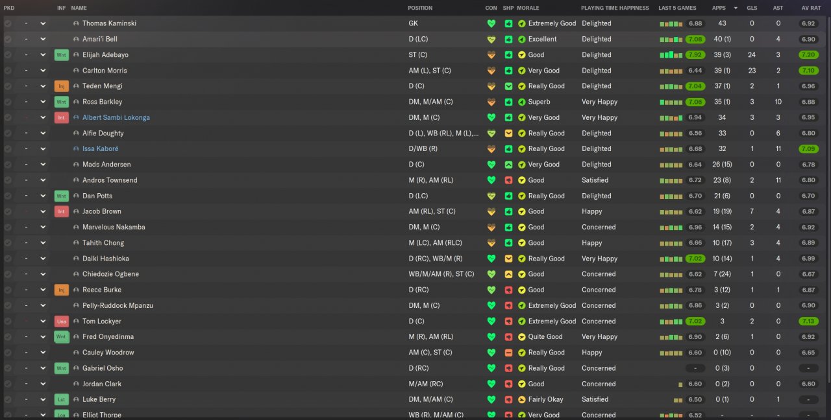This screenshot has width=831, height=420.
Task: Click the APPS sort direction arrow
Action: pyautogui.click(x=736, y=8)
